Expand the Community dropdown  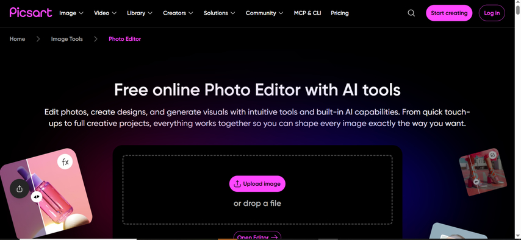pos(265,13)
